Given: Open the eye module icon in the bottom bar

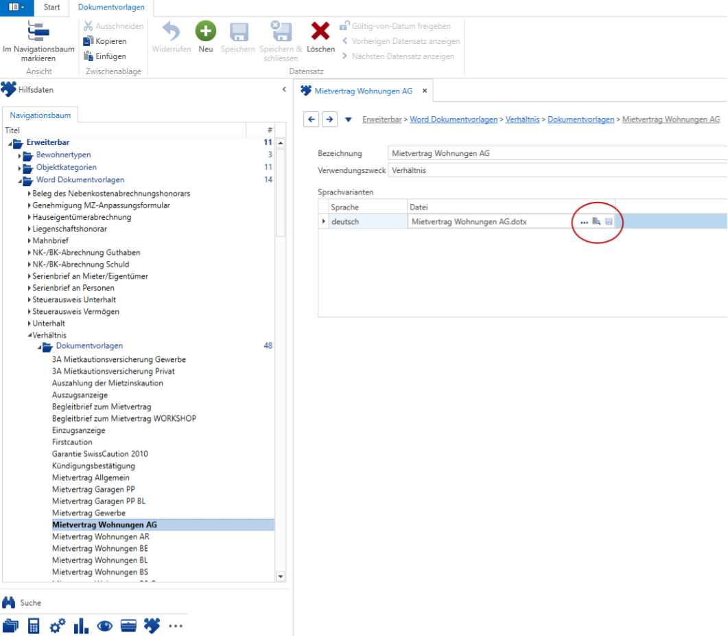Looking at the screenshot, I should [x=105, y=626].
